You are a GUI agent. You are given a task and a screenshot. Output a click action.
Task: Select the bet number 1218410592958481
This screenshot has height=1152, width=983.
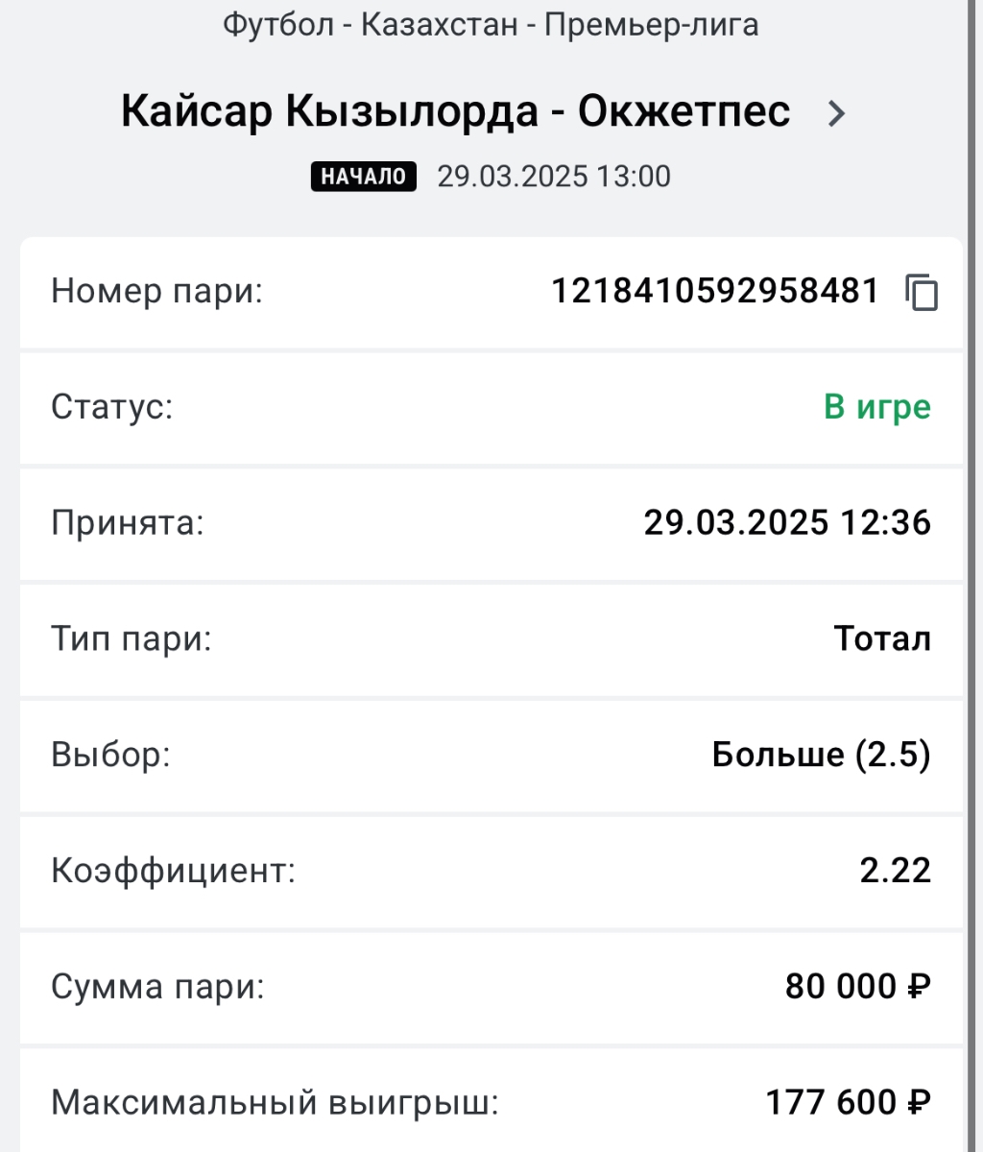click(x=715, y=291)
